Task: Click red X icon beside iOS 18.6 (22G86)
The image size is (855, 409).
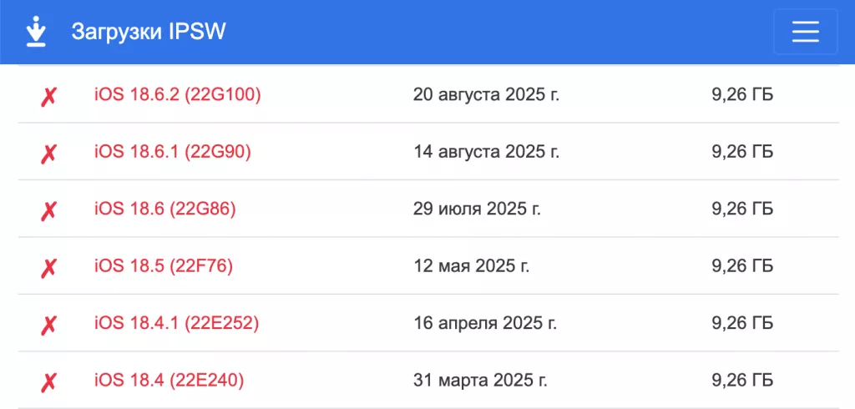Action: click(x=49, y=210)
